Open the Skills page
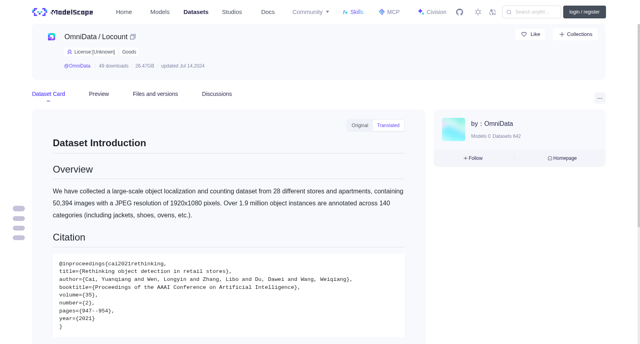 353,12
